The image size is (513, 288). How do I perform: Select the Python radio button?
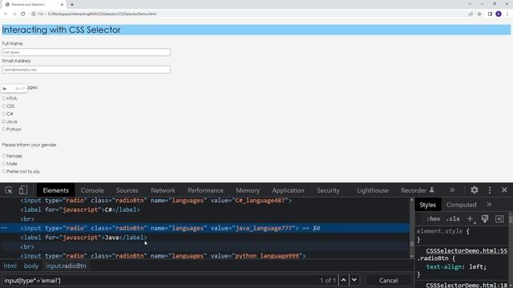tap(4, 130)
